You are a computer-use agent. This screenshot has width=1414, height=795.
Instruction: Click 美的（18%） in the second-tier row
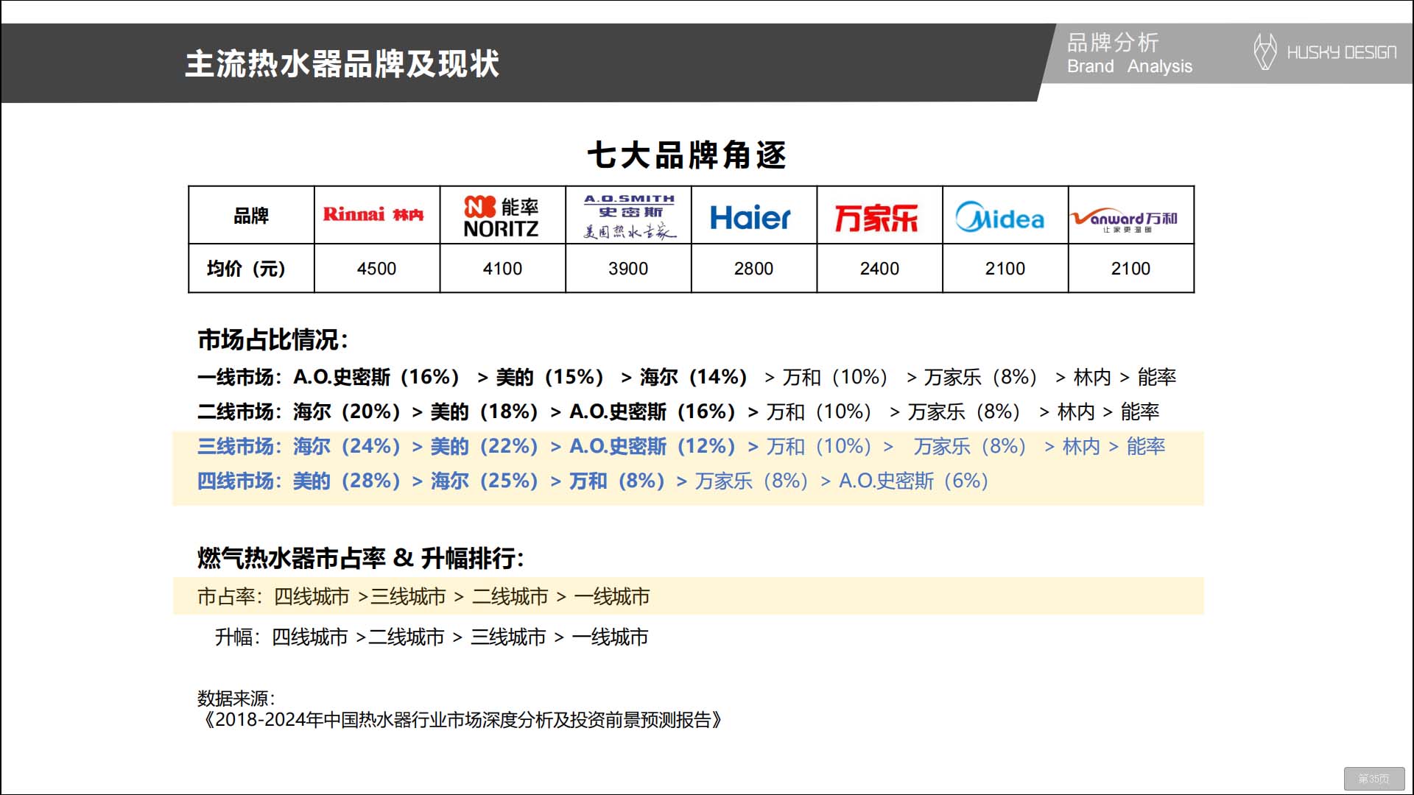[x=485, y=411]
